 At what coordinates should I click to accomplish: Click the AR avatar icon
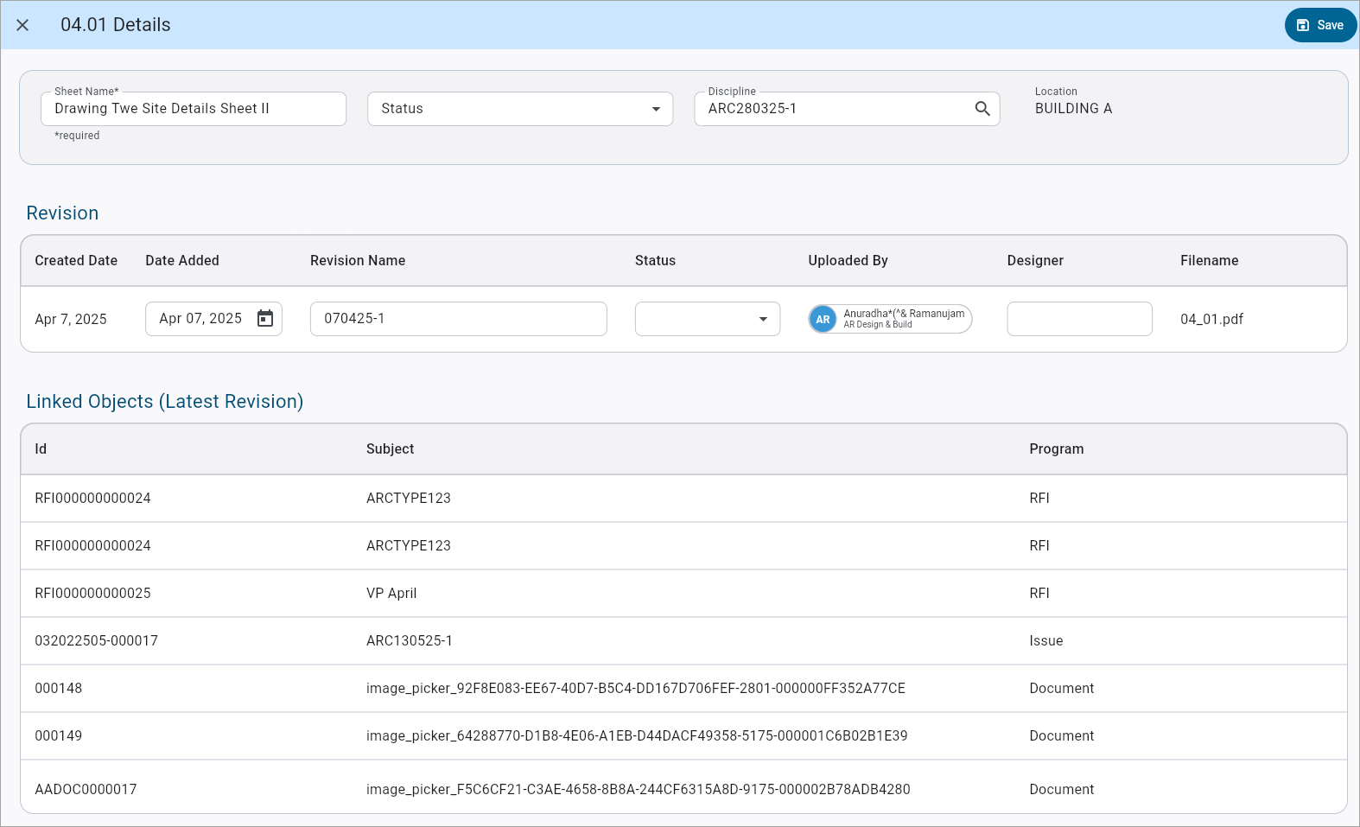pos(823,319)
